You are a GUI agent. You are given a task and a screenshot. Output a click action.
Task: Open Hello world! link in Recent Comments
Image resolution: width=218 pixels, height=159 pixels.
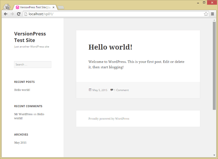point(29,116)
